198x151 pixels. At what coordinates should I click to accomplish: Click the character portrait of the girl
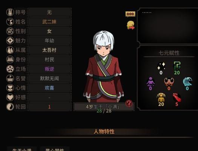(104, 66)
